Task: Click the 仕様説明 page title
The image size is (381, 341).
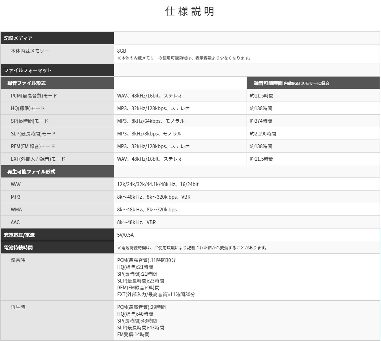Action: (190, 11)
